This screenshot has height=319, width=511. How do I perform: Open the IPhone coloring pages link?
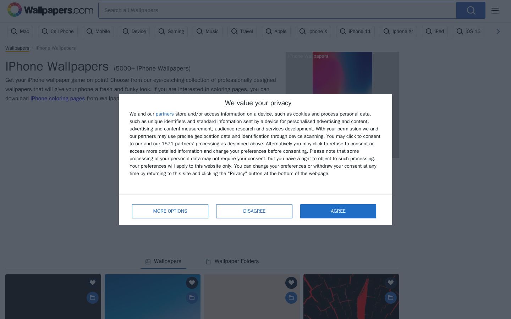(57, 99)
